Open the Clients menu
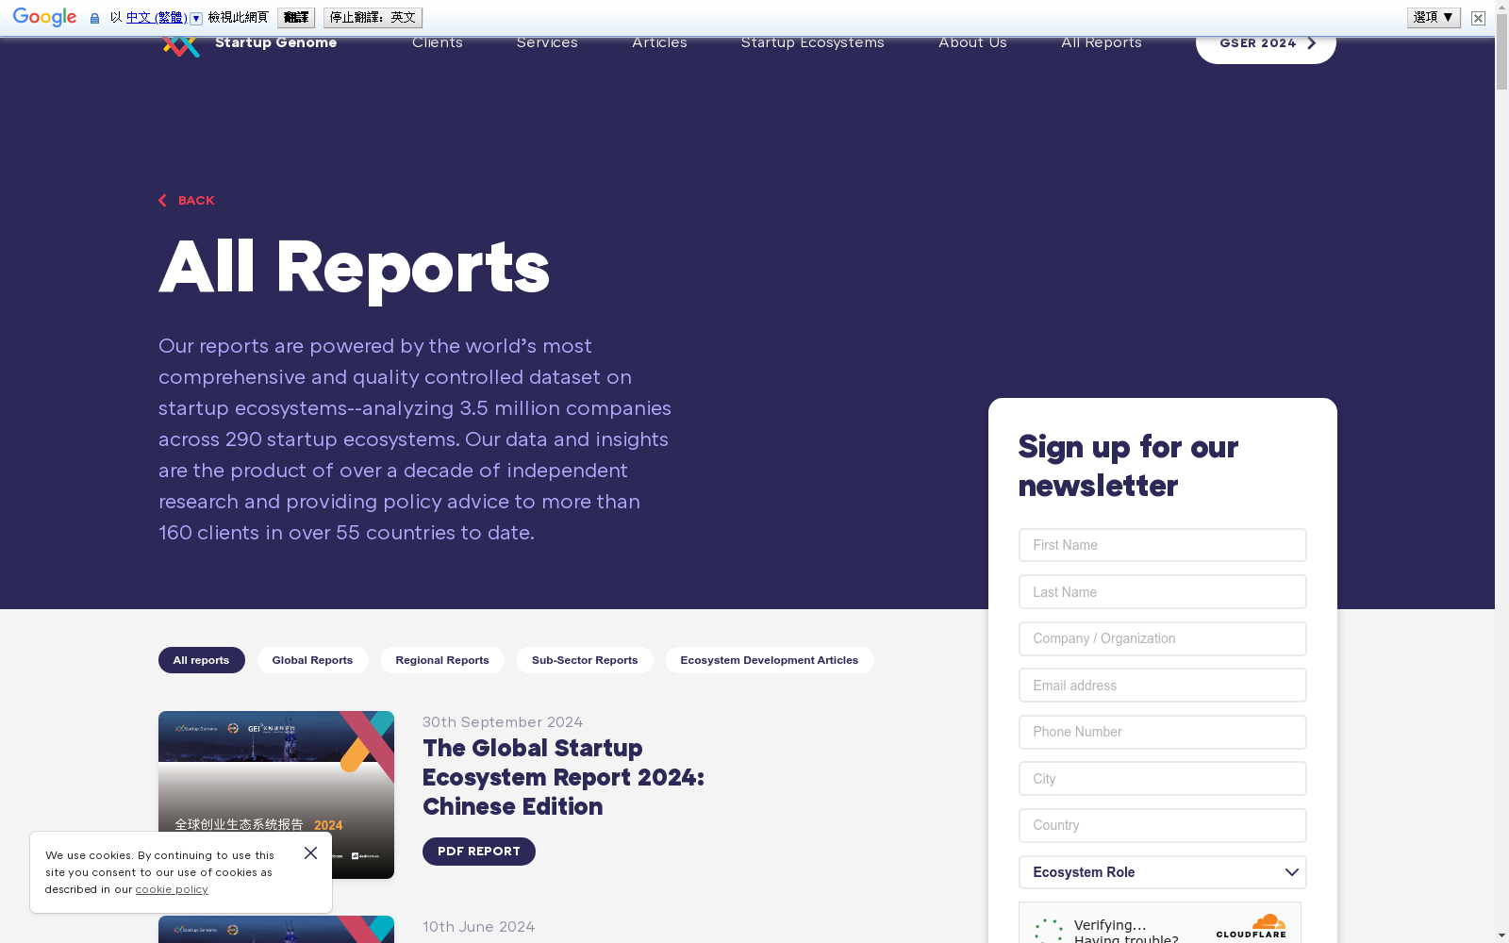This screenshot has width=1509, height=943. coord(438,42)
